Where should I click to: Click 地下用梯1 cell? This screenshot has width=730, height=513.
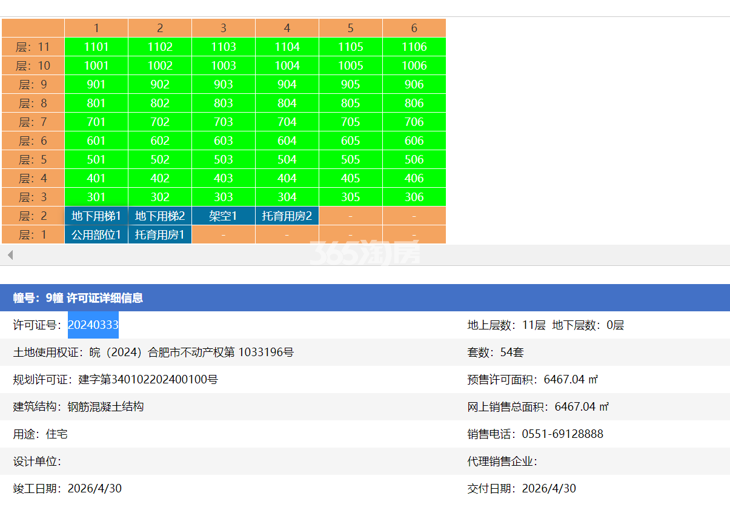tap(96, 216)
